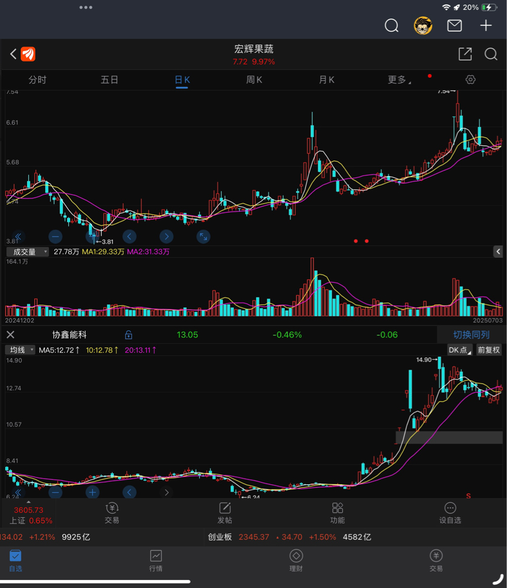Open chart settings gear
This screenshot has height=588, width=507.
[470, 79]
